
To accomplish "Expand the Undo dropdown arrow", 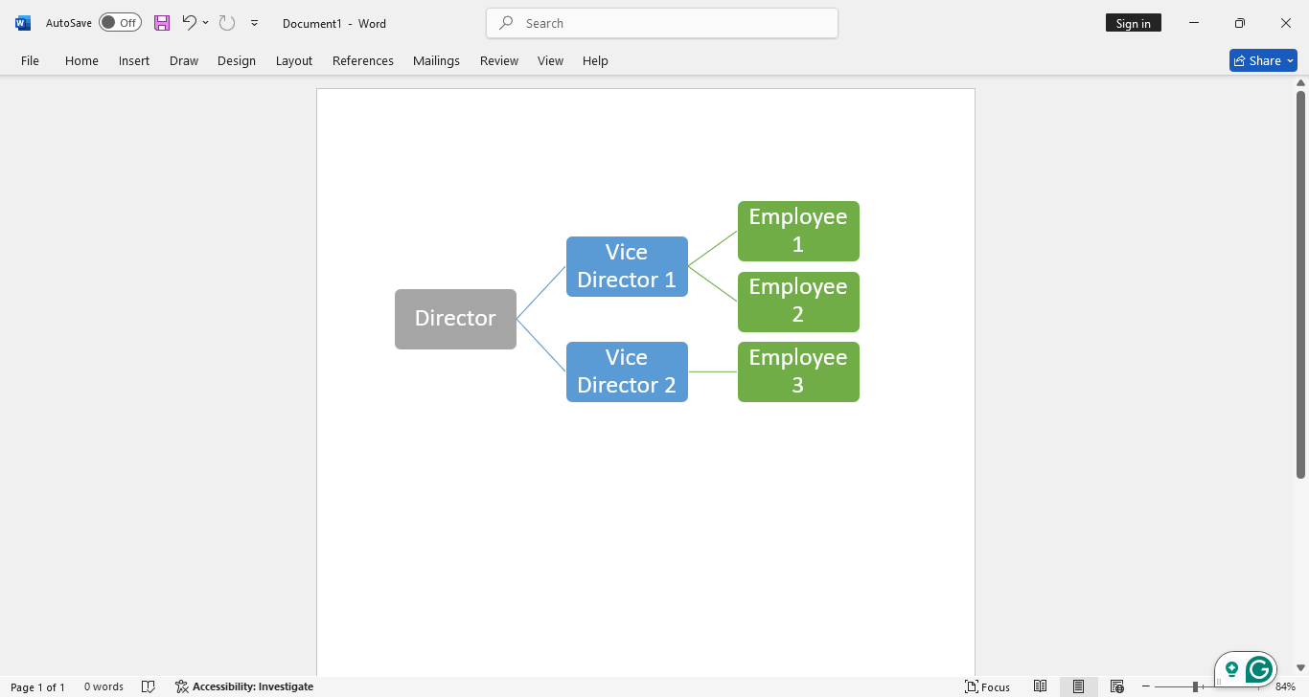I will [x=204, y=23].
